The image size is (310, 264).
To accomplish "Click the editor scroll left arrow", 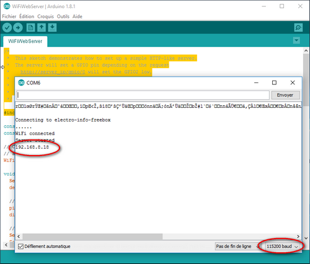I will pos(6,245).
